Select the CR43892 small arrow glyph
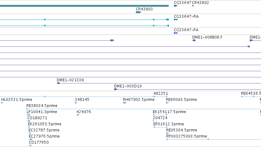Image resolution: width=261 pixels, height=147 pixels. pos(193,6)
